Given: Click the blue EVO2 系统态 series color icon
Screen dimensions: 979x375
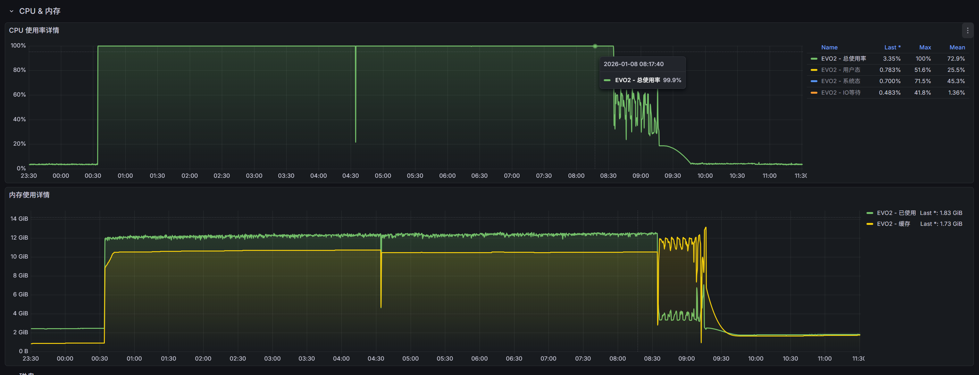Looking at the screenshot, I should [x=814, y=81].
